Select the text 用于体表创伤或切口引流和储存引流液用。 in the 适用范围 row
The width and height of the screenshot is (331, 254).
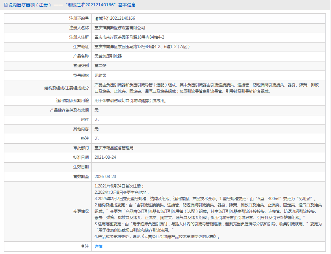[x=130, y=101]
